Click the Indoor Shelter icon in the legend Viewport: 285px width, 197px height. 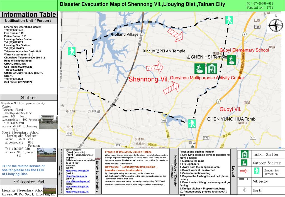coord(245,154)
